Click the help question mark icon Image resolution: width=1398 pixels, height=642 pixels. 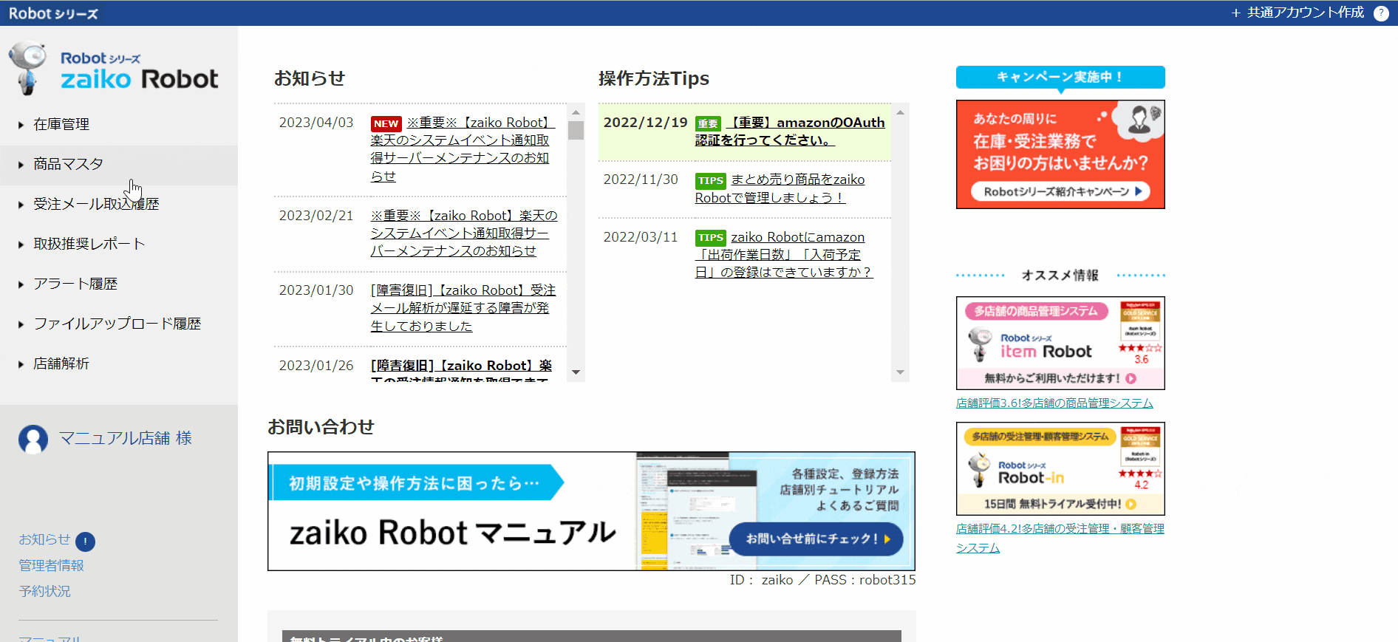[x=1380, y=13]
